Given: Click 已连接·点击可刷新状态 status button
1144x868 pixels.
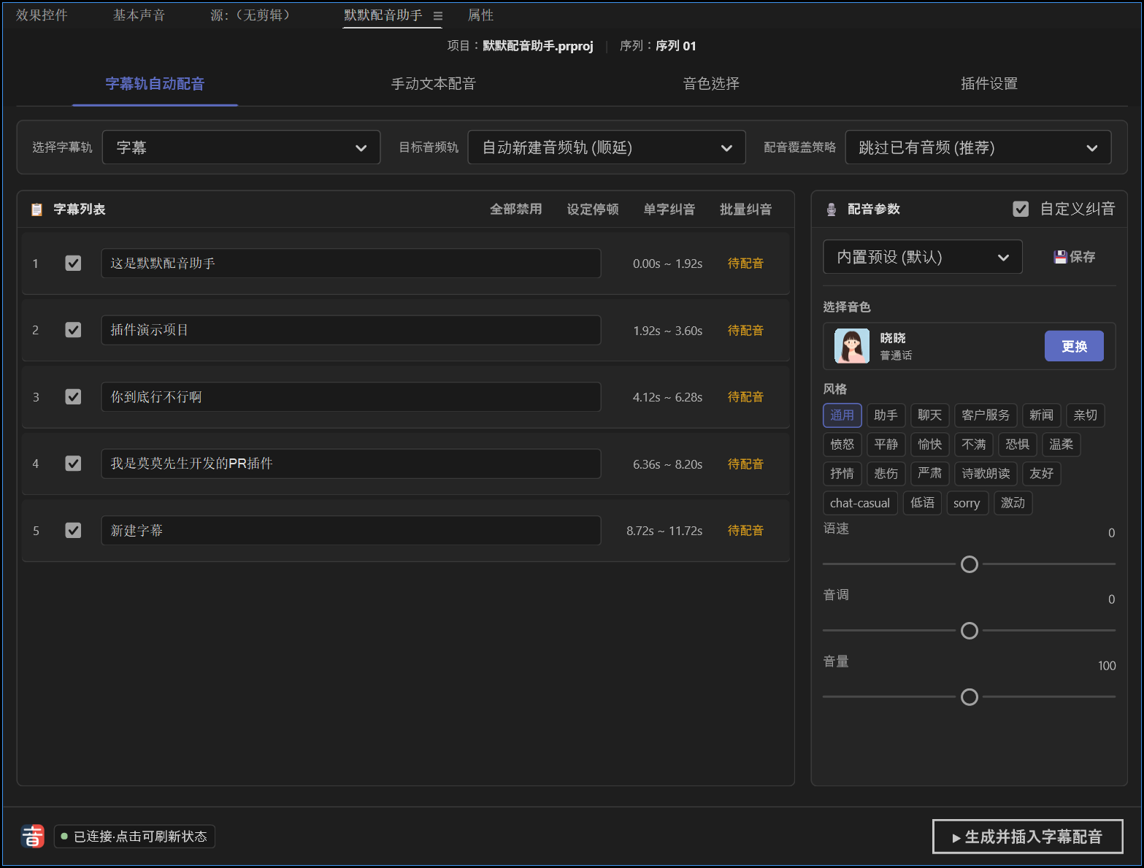Looking at the screenshot, I should (134, 837).
